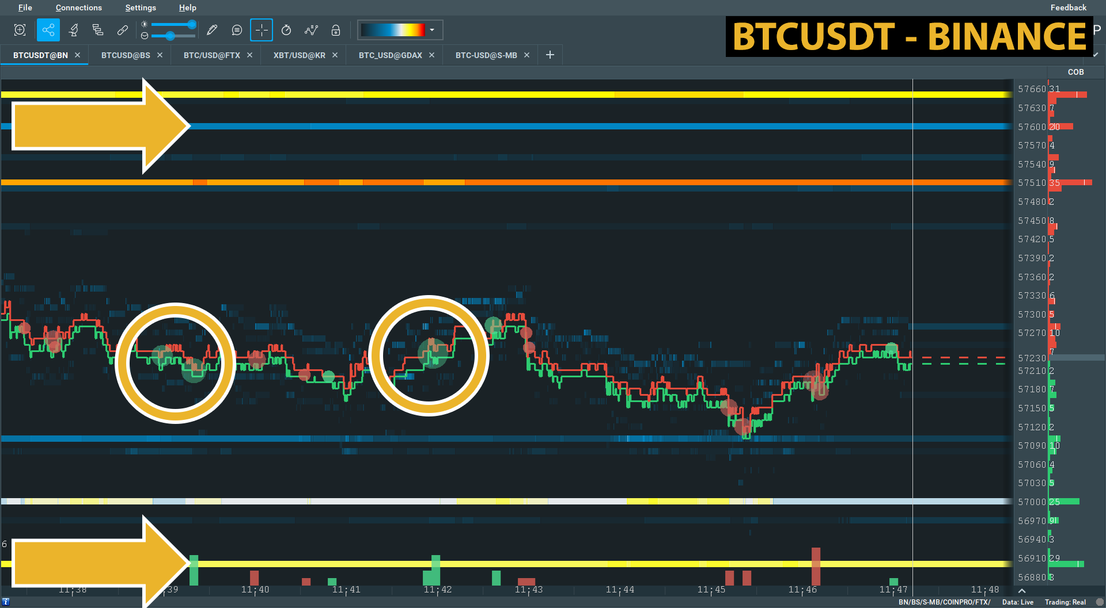The width and height of the screenshot is (1106, 608).
Task: Toggle the padlock lock icon
Action: [x=336, y=30]
